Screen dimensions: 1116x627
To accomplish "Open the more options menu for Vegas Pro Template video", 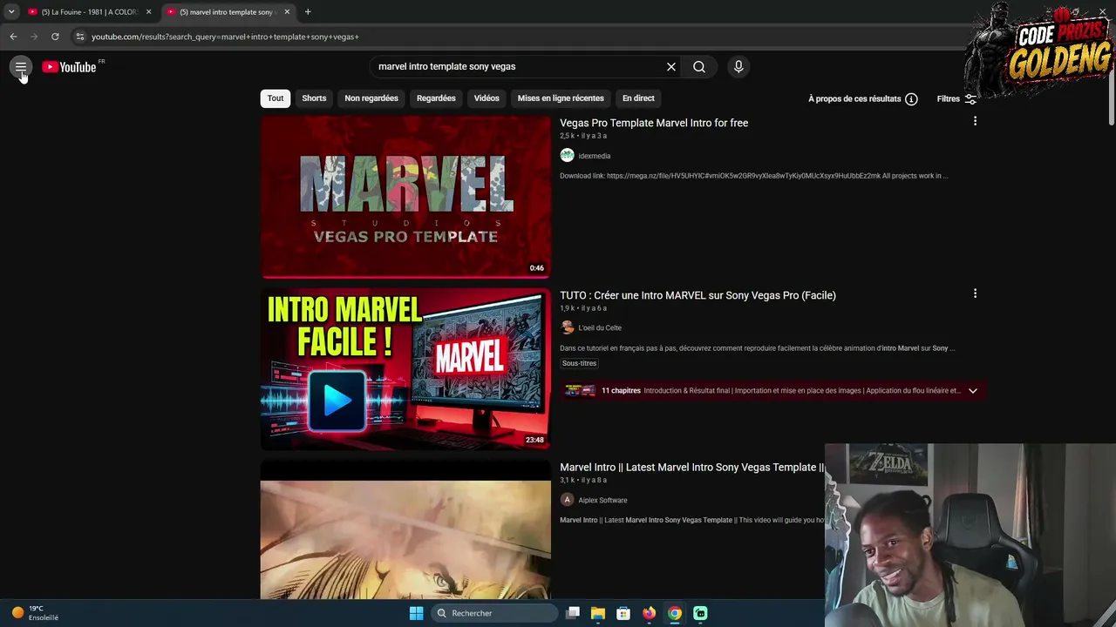I will point(975,122).
